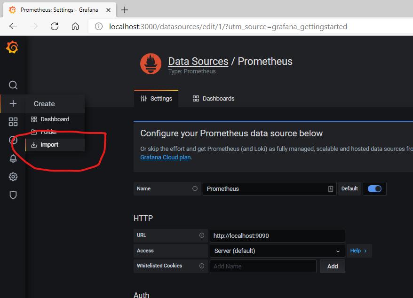Click the browser home icon
This screenshot has height=298, width=413.
pos(75,26)
